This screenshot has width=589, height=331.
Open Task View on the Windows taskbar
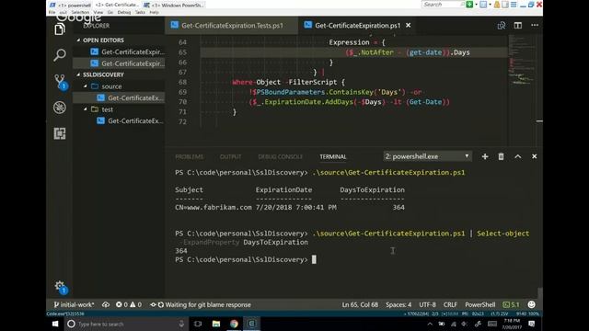(198, 324)
